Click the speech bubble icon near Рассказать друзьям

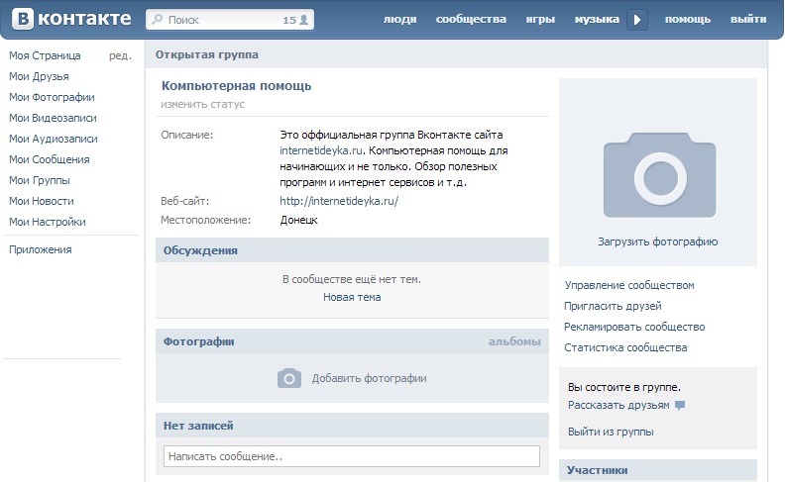tap(679, 405)
